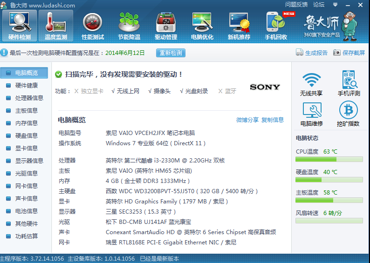Viewport: 370px width, 263px height.
Task: Click the 风扇转速 progress bar
Action: click(x=329, y=221)
